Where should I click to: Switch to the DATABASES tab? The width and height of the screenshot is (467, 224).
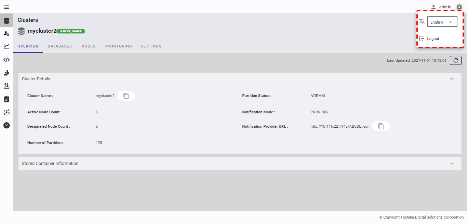click(60, 46)
